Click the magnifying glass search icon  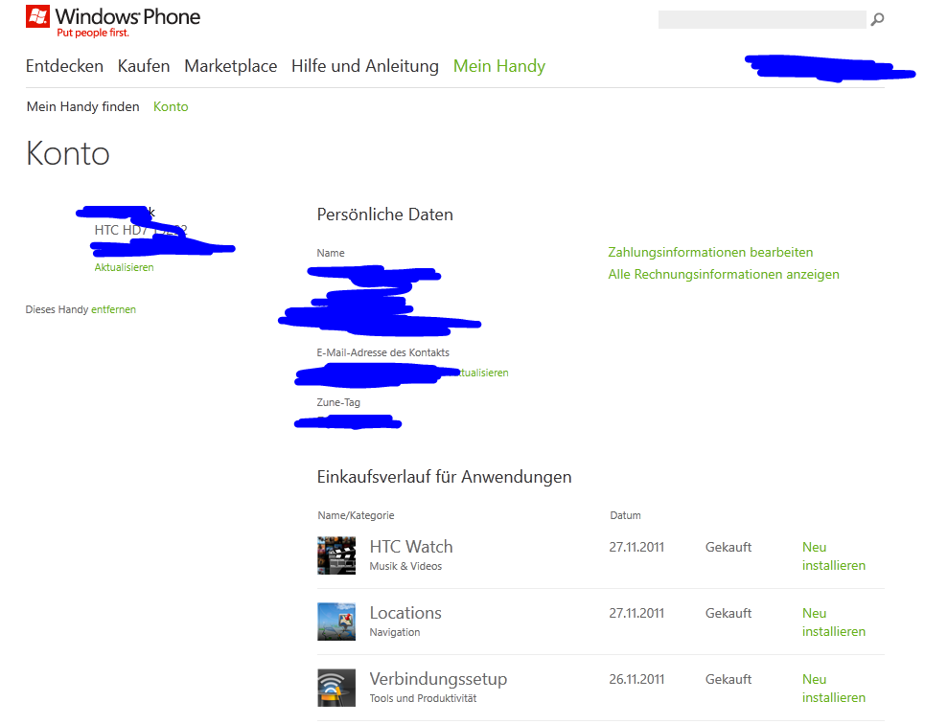click(877, 20)
